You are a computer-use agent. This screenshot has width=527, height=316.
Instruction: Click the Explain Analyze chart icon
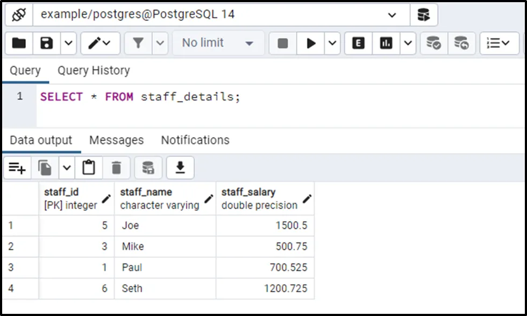386,44
